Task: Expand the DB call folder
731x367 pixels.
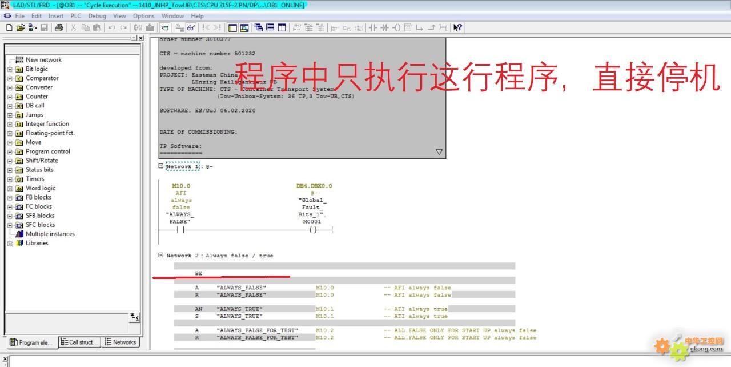Action: pos(10,106)
